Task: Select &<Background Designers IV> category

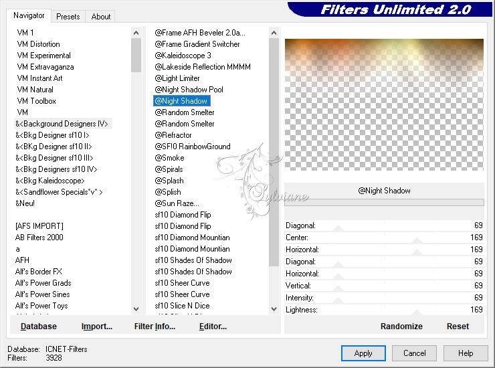Action: 62,124
